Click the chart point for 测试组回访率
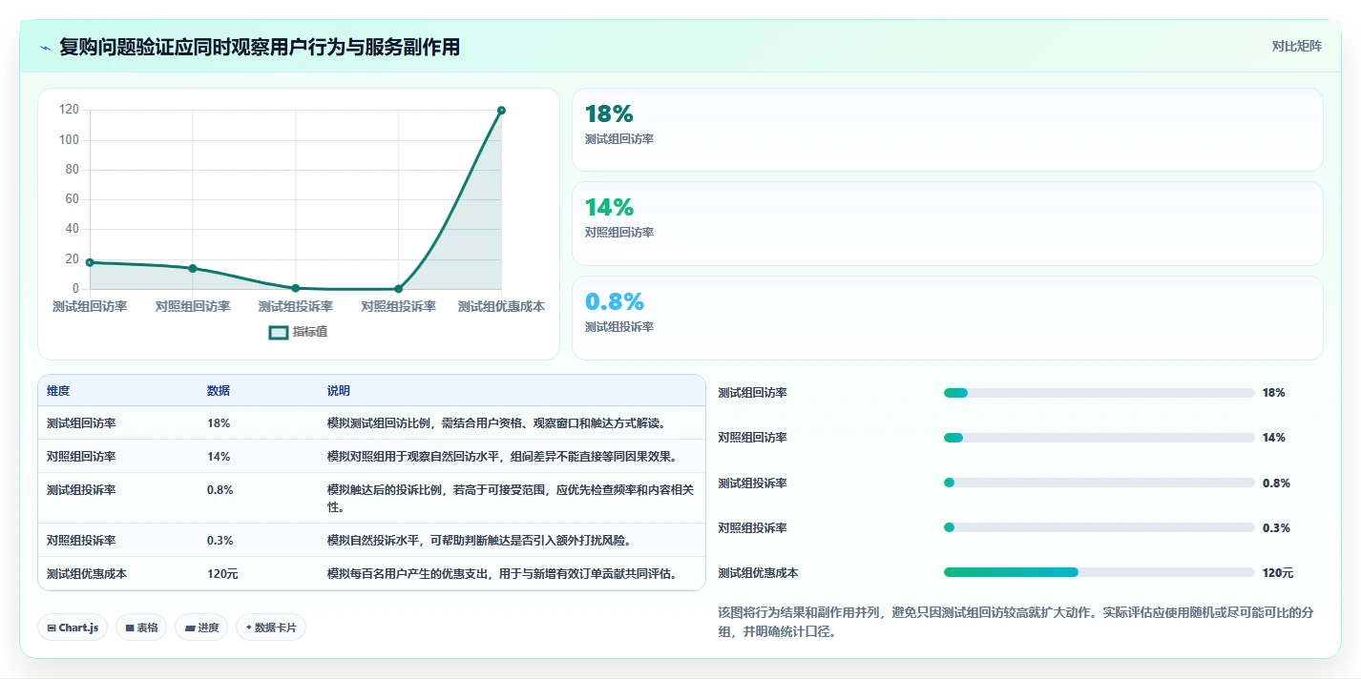Image resolution: width=1361 pixels, height=679 pixels. pos(90,262)
